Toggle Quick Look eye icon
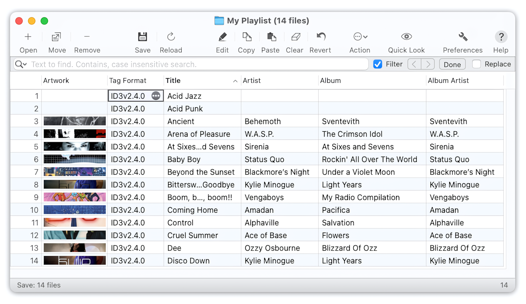 click(406, 37)
